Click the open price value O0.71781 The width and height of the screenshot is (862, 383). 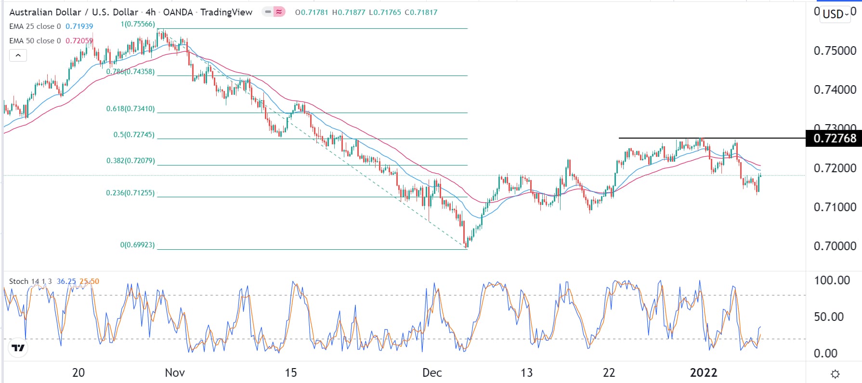312,12
